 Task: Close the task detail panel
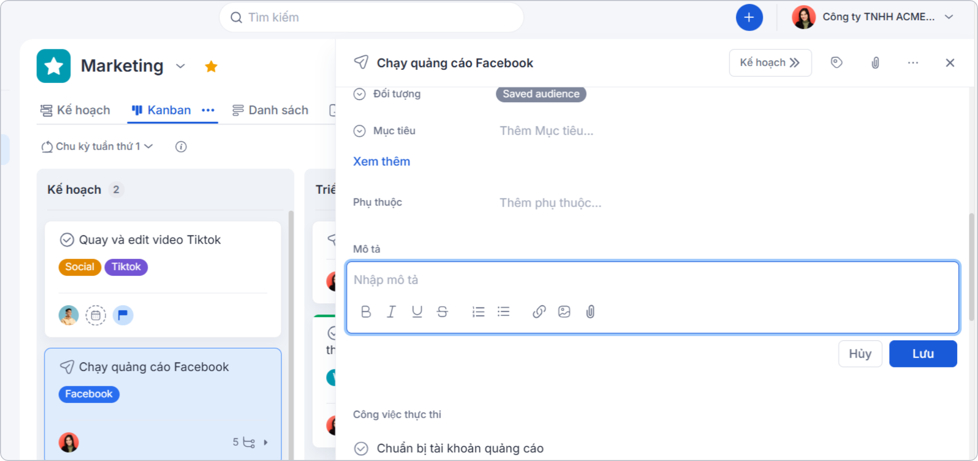point(950,63)
